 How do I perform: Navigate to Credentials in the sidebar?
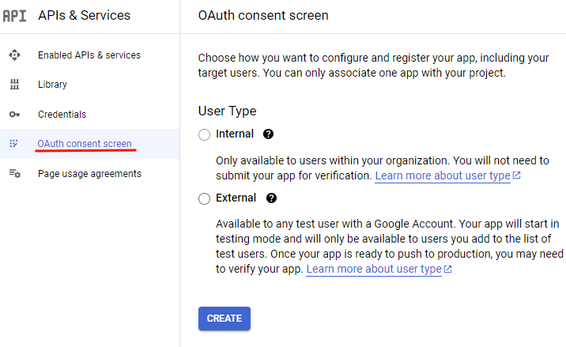point(62,115)
